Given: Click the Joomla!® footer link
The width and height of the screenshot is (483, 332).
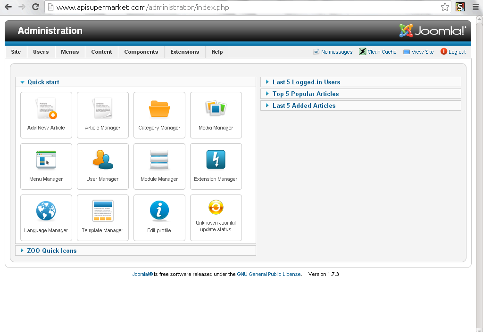Looking at the screenshot, I should [142, 274].
